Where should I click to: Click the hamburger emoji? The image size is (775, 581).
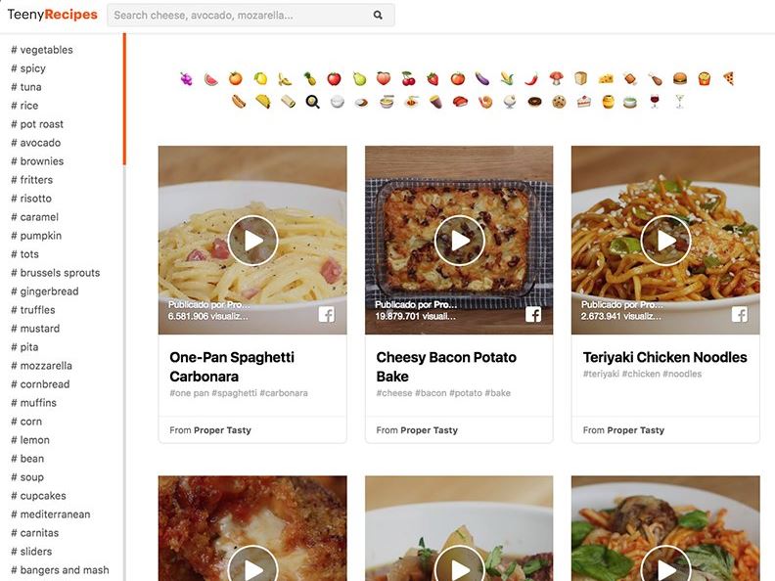point(680,78)
